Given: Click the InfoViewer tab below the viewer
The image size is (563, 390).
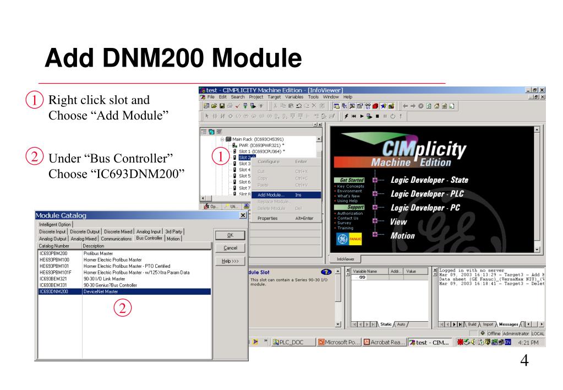Looking at the screenshot, I should tap(346, 259).
